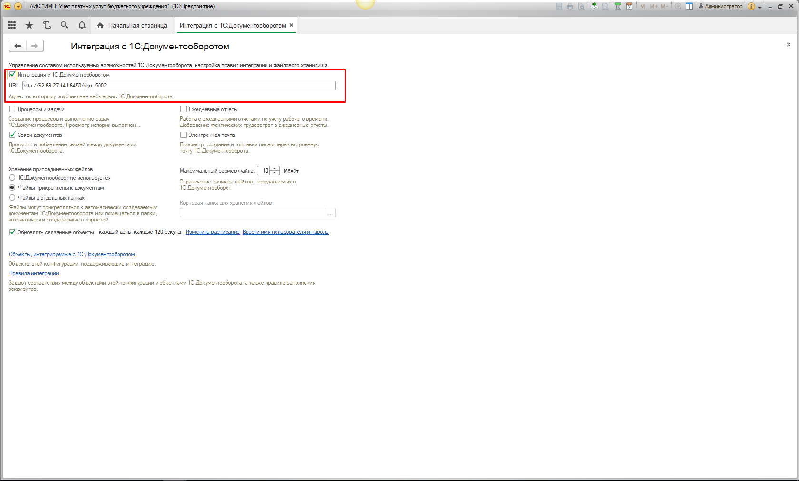Enable the Электронная почта checkbox
Image resolution: width=799 pixels, height=481 pixels.
pos(183,135)
